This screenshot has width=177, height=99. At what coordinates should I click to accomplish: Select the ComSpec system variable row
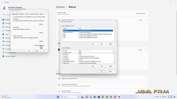(88, 56)
